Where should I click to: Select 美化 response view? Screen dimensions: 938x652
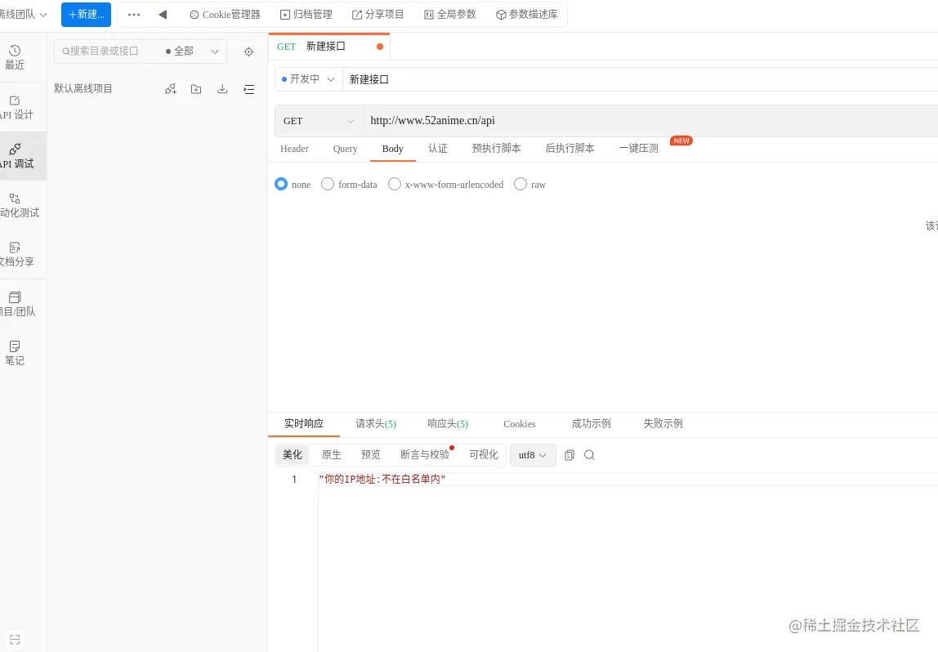[x=293, y=454]
